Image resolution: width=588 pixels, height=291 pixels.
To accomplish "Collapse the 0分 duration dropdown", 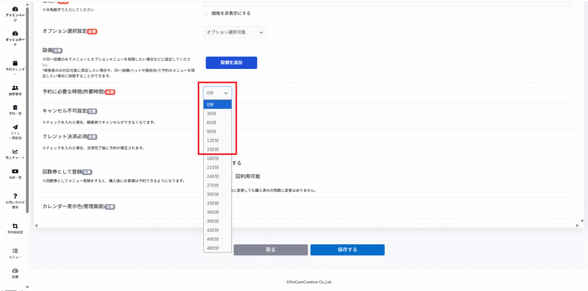I will coord(218,92).
